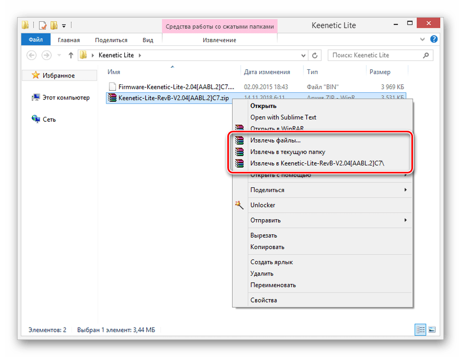Click the Сеть network icon
Screen dimensions: 461x357
pyautogui.click(x=36, y=119)
